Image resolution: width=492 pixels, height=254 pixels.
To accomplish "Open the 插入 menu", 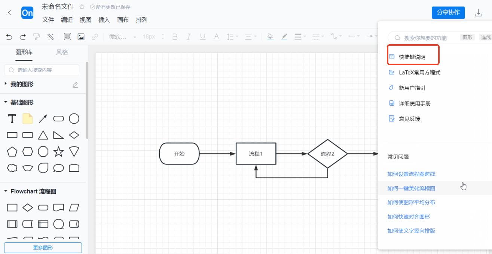I will (x=104, y=20).
